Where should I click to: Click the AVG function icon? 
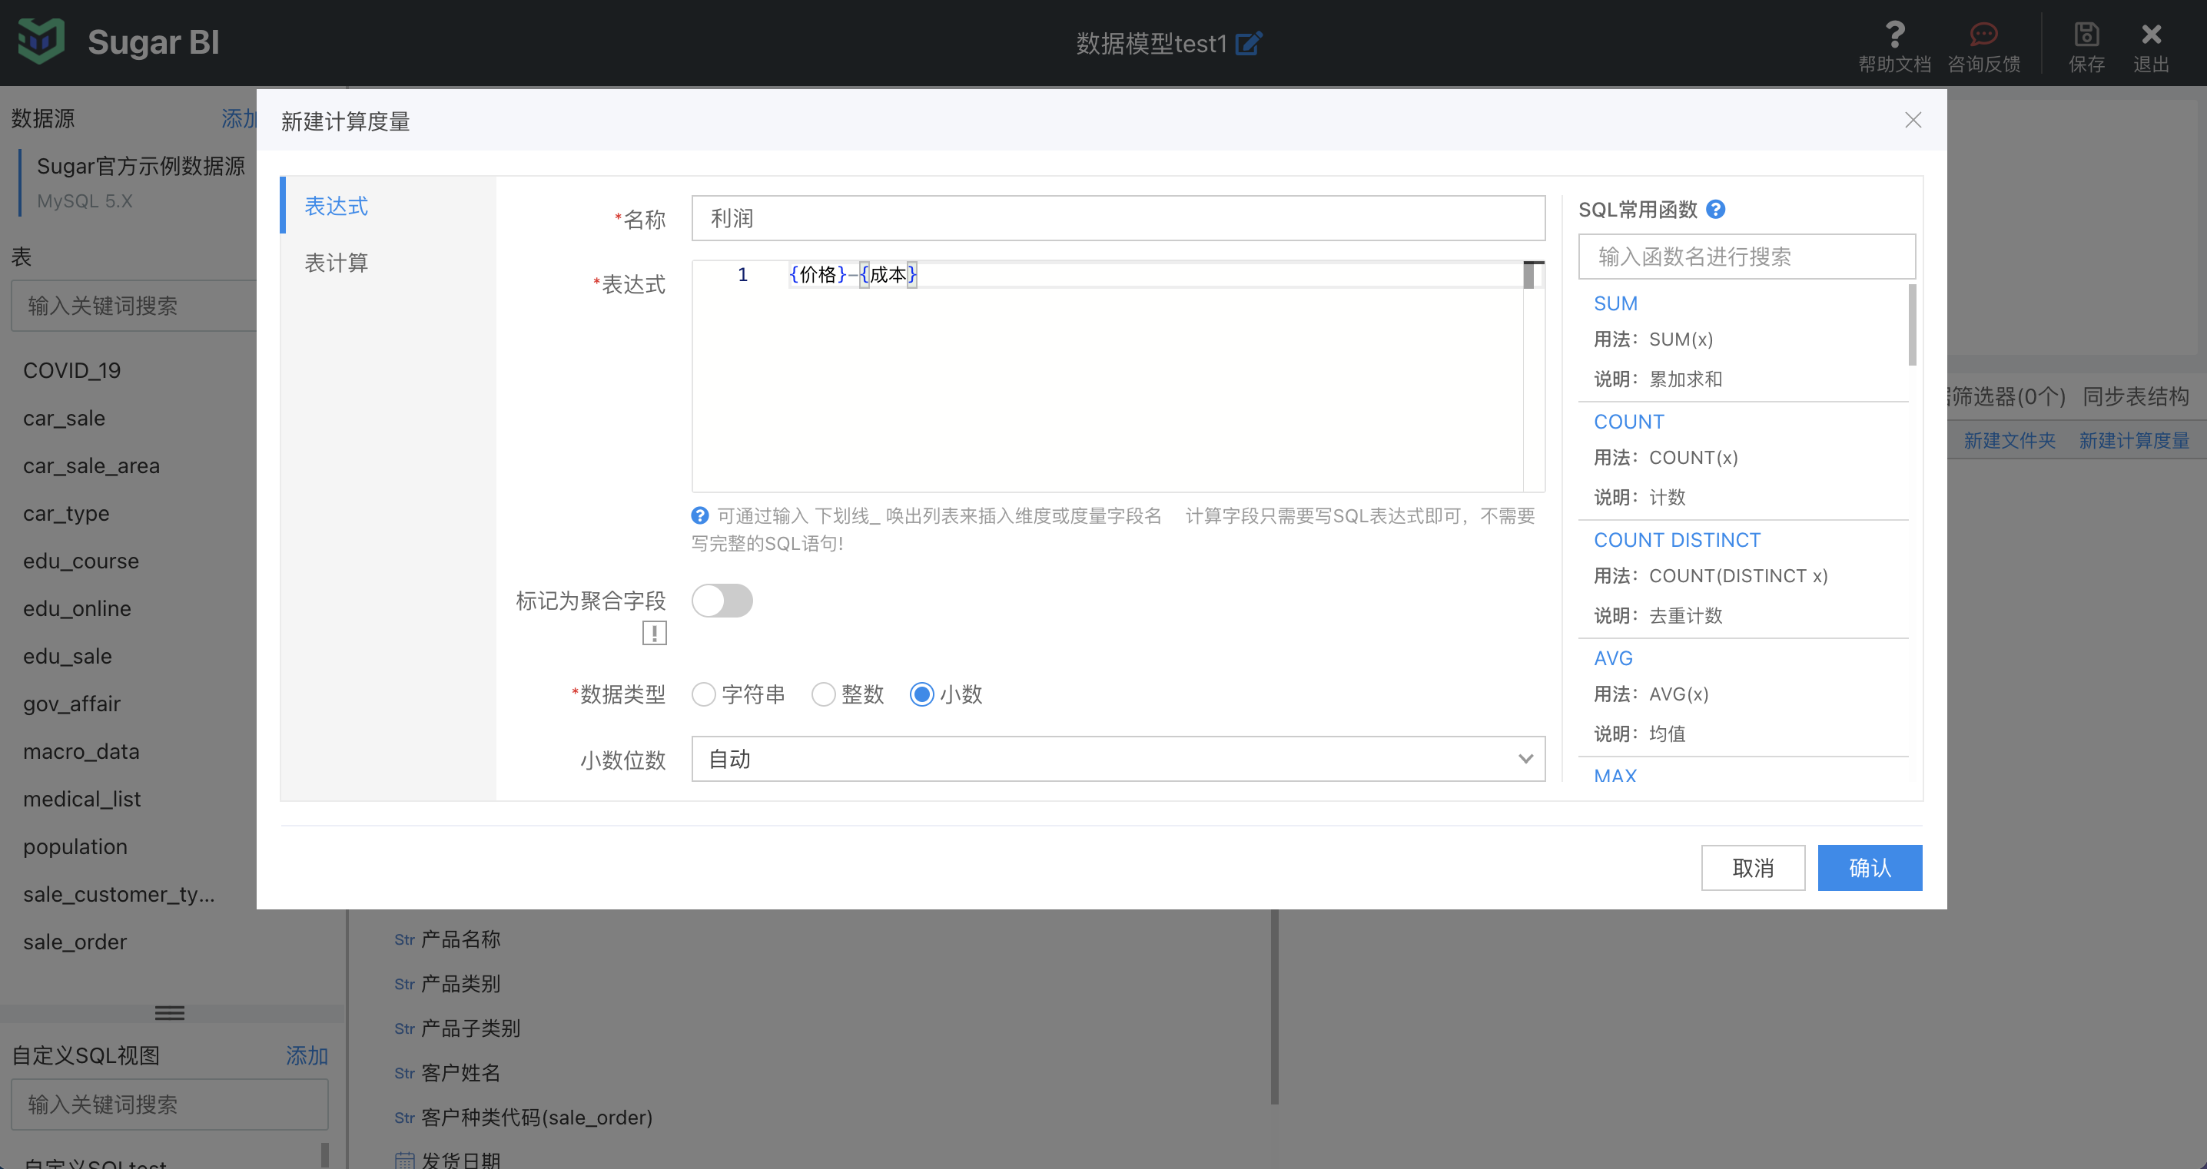[1613, 658]
